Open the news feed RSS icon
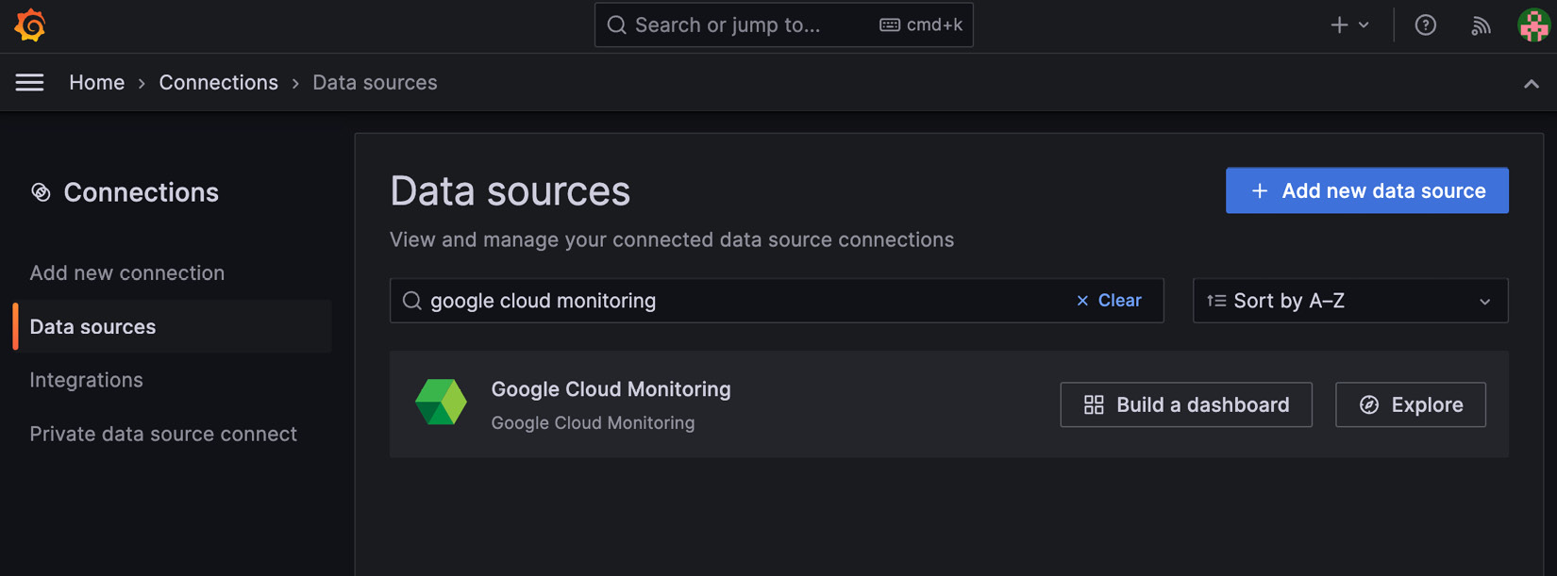The image size is (1557, 576). pyautogui.click(x=1481, y=25)
